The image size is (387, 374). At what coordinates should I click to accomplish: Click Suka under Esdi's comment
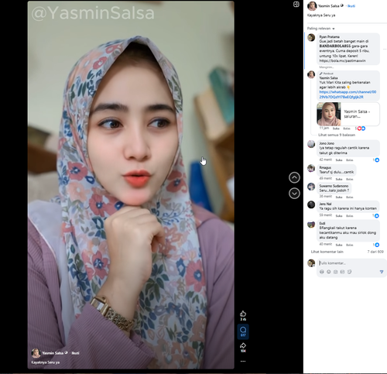[x=339, y=245]
